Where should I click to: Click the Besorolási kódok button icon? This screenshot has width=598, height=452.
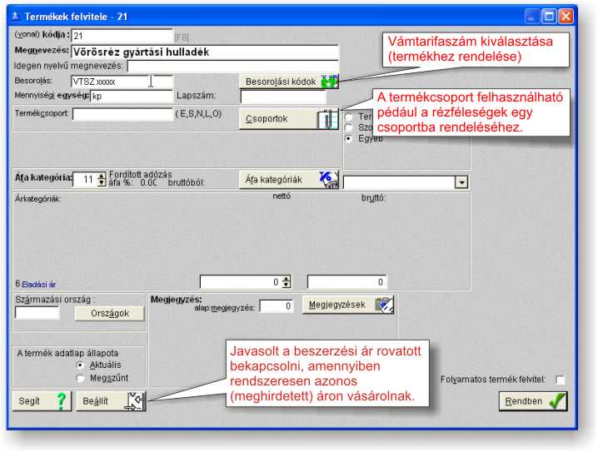pyautogui.click(x=330, y=82)
